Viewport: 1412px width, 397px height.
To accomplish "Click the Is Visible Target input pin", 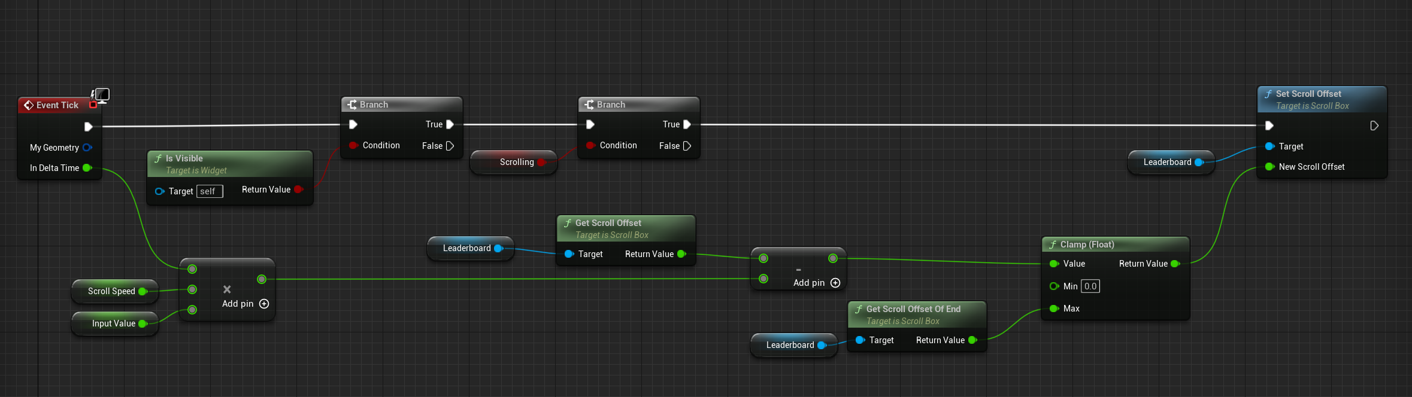I will click(159, 191).
